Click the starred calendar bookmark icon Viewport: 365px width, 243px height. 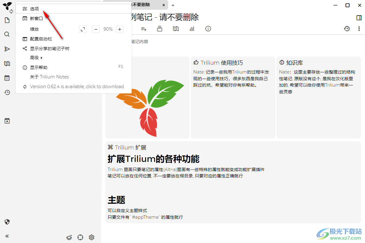point(7,121)
